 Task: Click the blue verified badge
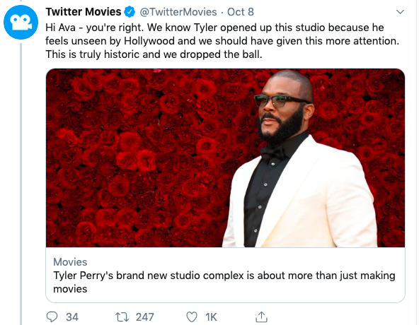click(130, 12)
